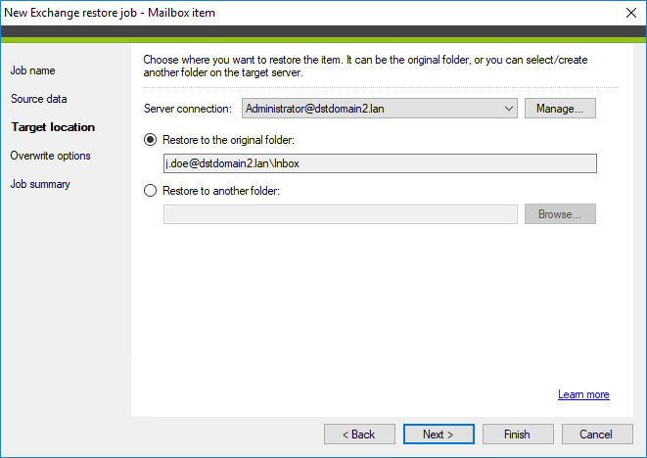647x458 pixels.
Task: Choose Restore to another folder option
Action: pyautogui.click(x=150, y=191)
